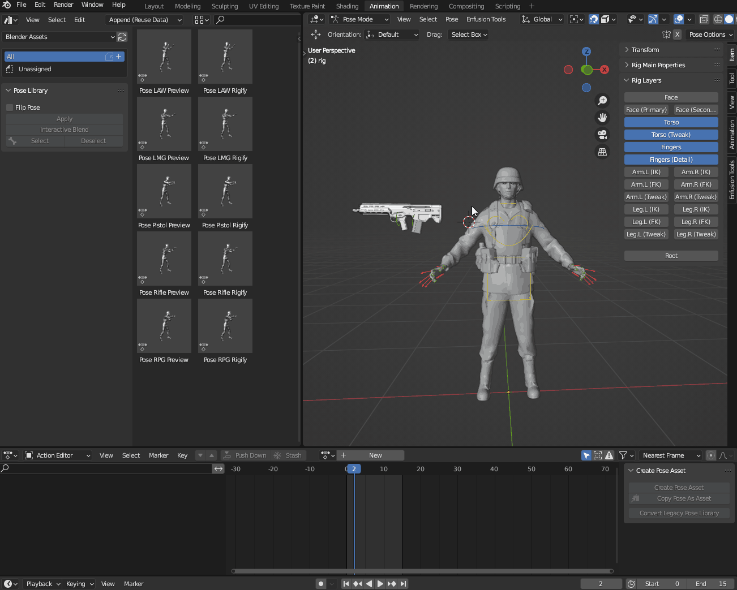Jump to the timeline end frame button
Viewport: 737px width, 590px height.
coord(403,584)
